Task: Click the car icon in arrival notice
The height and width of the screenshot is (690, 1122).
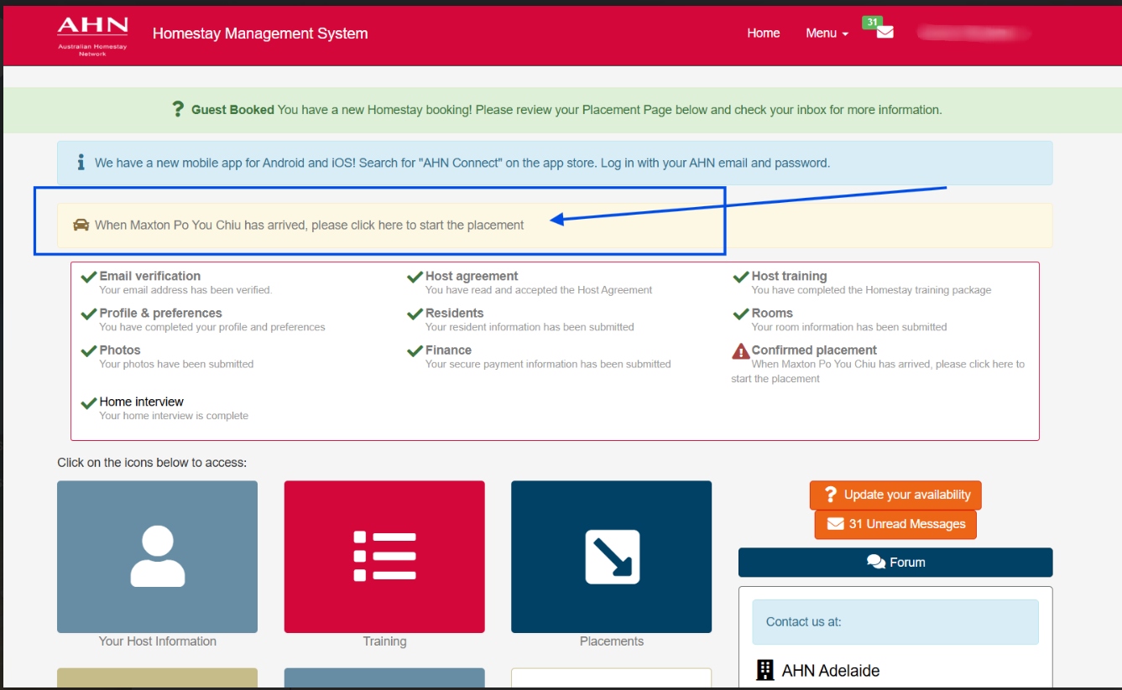Action: (x=81, y=225)
